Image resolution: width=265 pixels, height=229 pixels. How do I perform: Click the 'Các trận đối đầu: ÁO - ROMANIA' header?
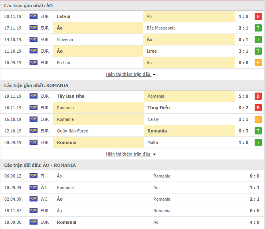pos(40,165)
